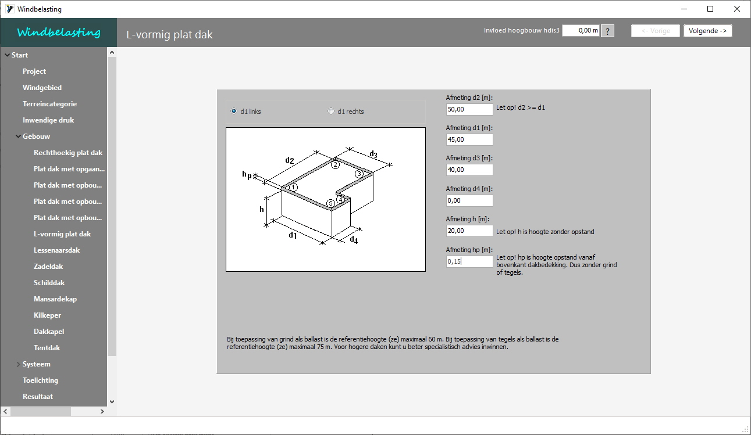Select Schilddak tree item
The width and height of the screenshot is (751, 435).
[x=49, y=283]
